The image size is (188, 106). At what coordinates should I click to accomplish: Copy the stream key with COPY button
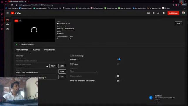[x=62, y=66]
